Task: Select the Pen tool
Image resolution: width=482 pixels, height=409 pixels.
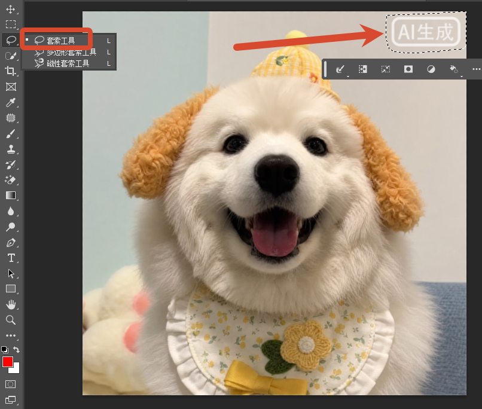Action: [x=10, y=242]
